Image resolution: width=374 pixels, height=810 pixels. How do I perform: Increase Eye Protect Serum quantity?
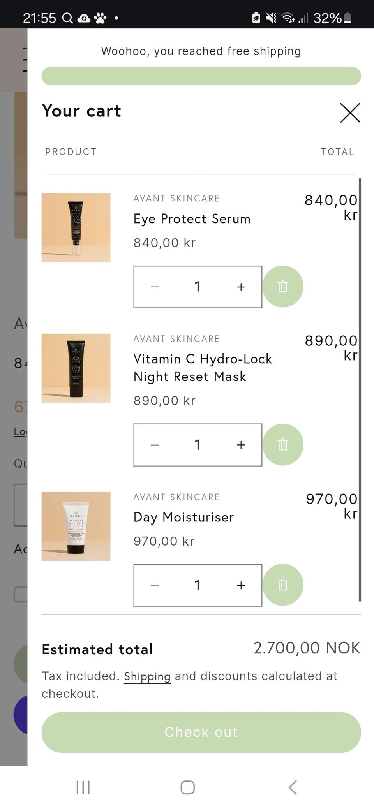coord(241,287)
